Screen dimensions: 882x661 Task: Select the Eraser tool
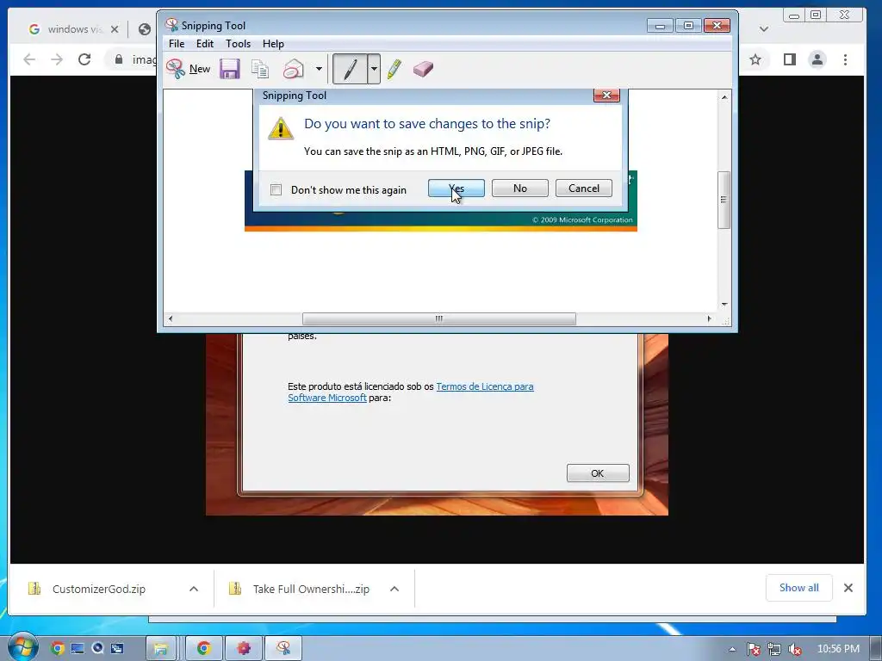423,69
